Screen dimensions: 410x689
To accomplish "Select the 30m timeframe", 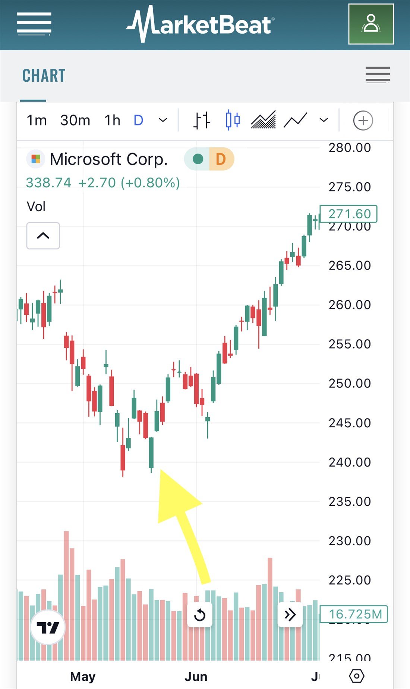I will coord(75,121).
